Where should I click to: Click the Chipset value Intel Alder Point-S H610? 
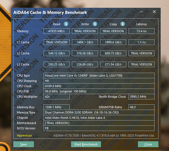(99, 118)
